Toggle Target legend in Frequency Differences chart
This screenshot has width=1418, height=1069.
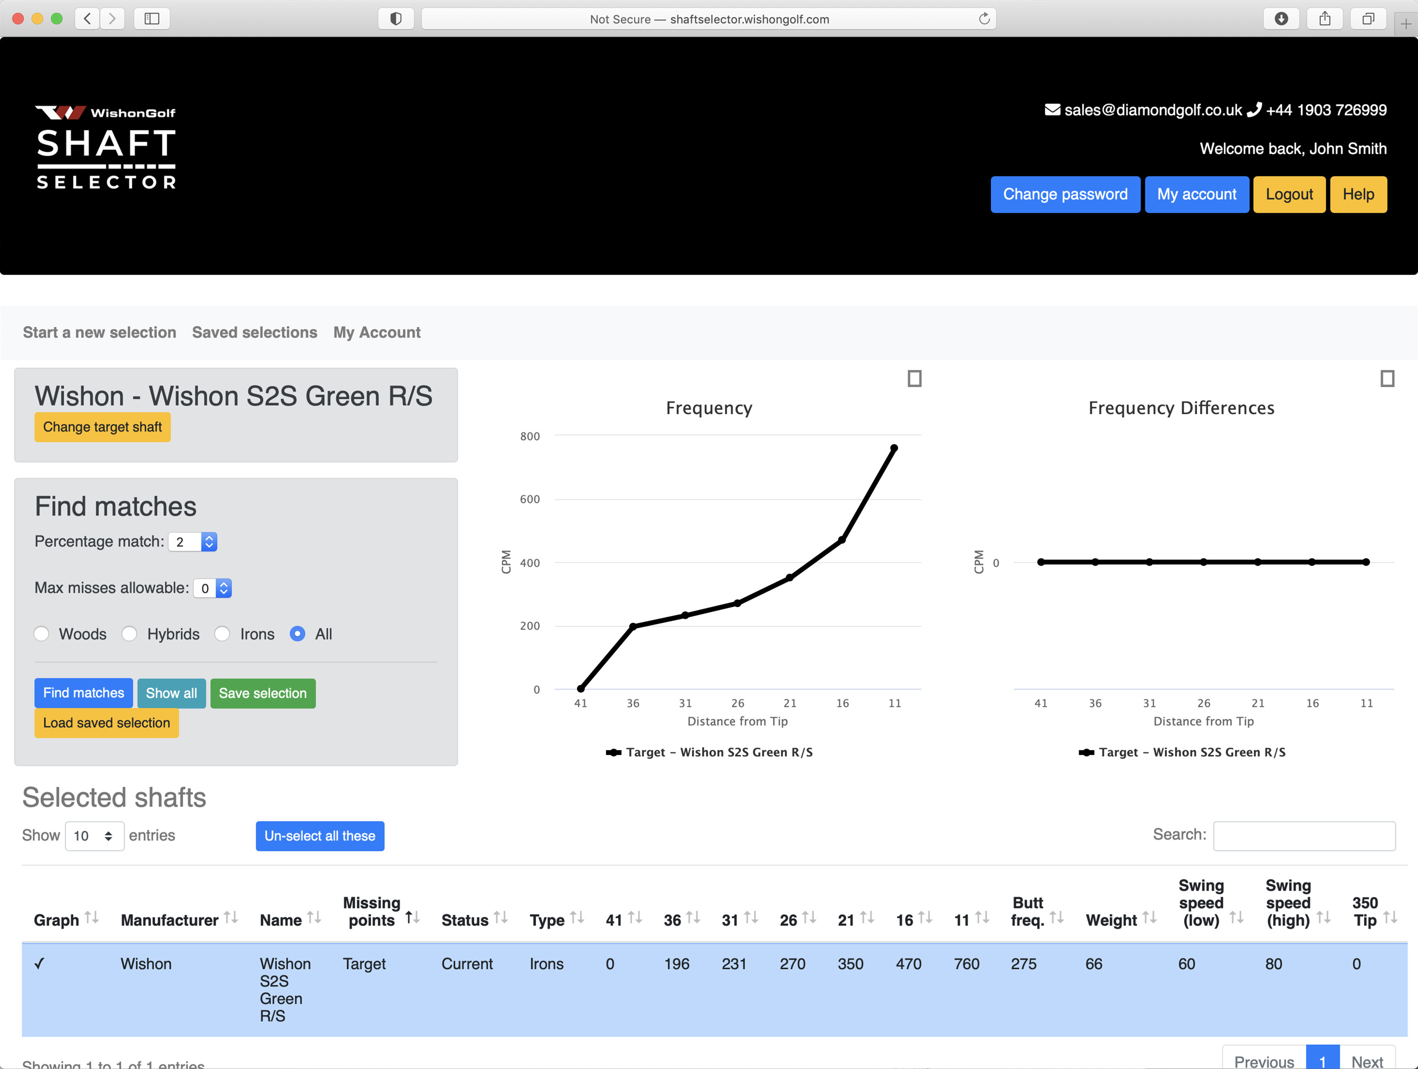click(1182, 752)
